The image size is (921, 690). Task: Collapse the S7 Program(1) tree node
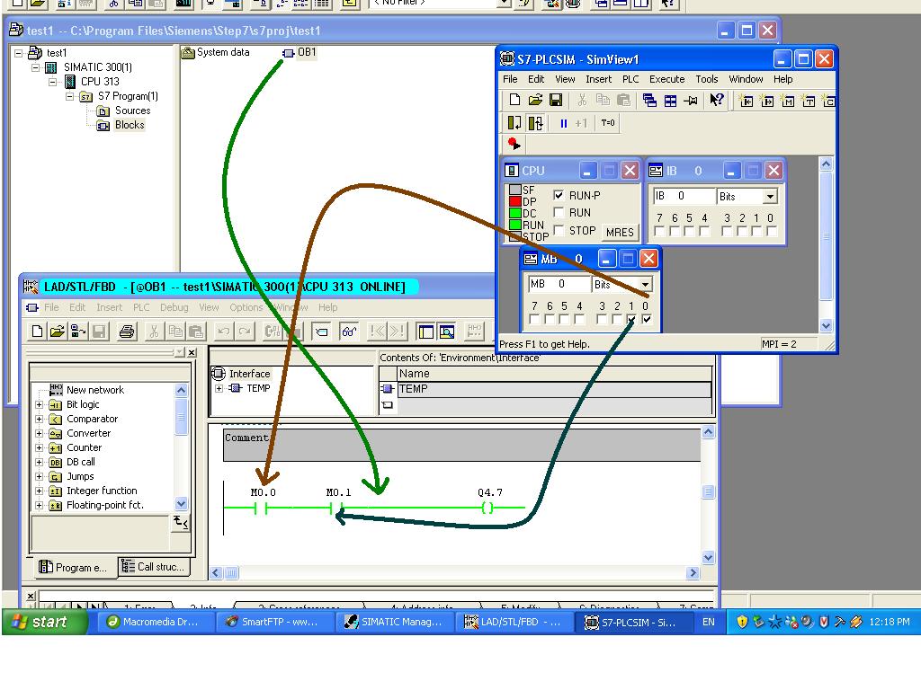click(70, 96)
